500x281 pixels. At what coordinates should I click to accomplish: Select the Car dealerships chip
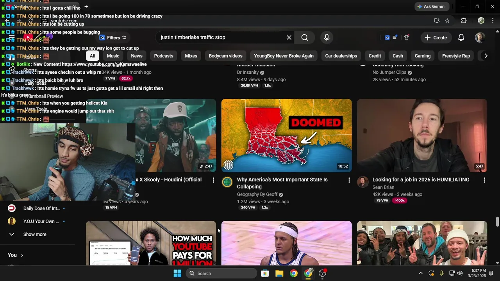point(341,56)
